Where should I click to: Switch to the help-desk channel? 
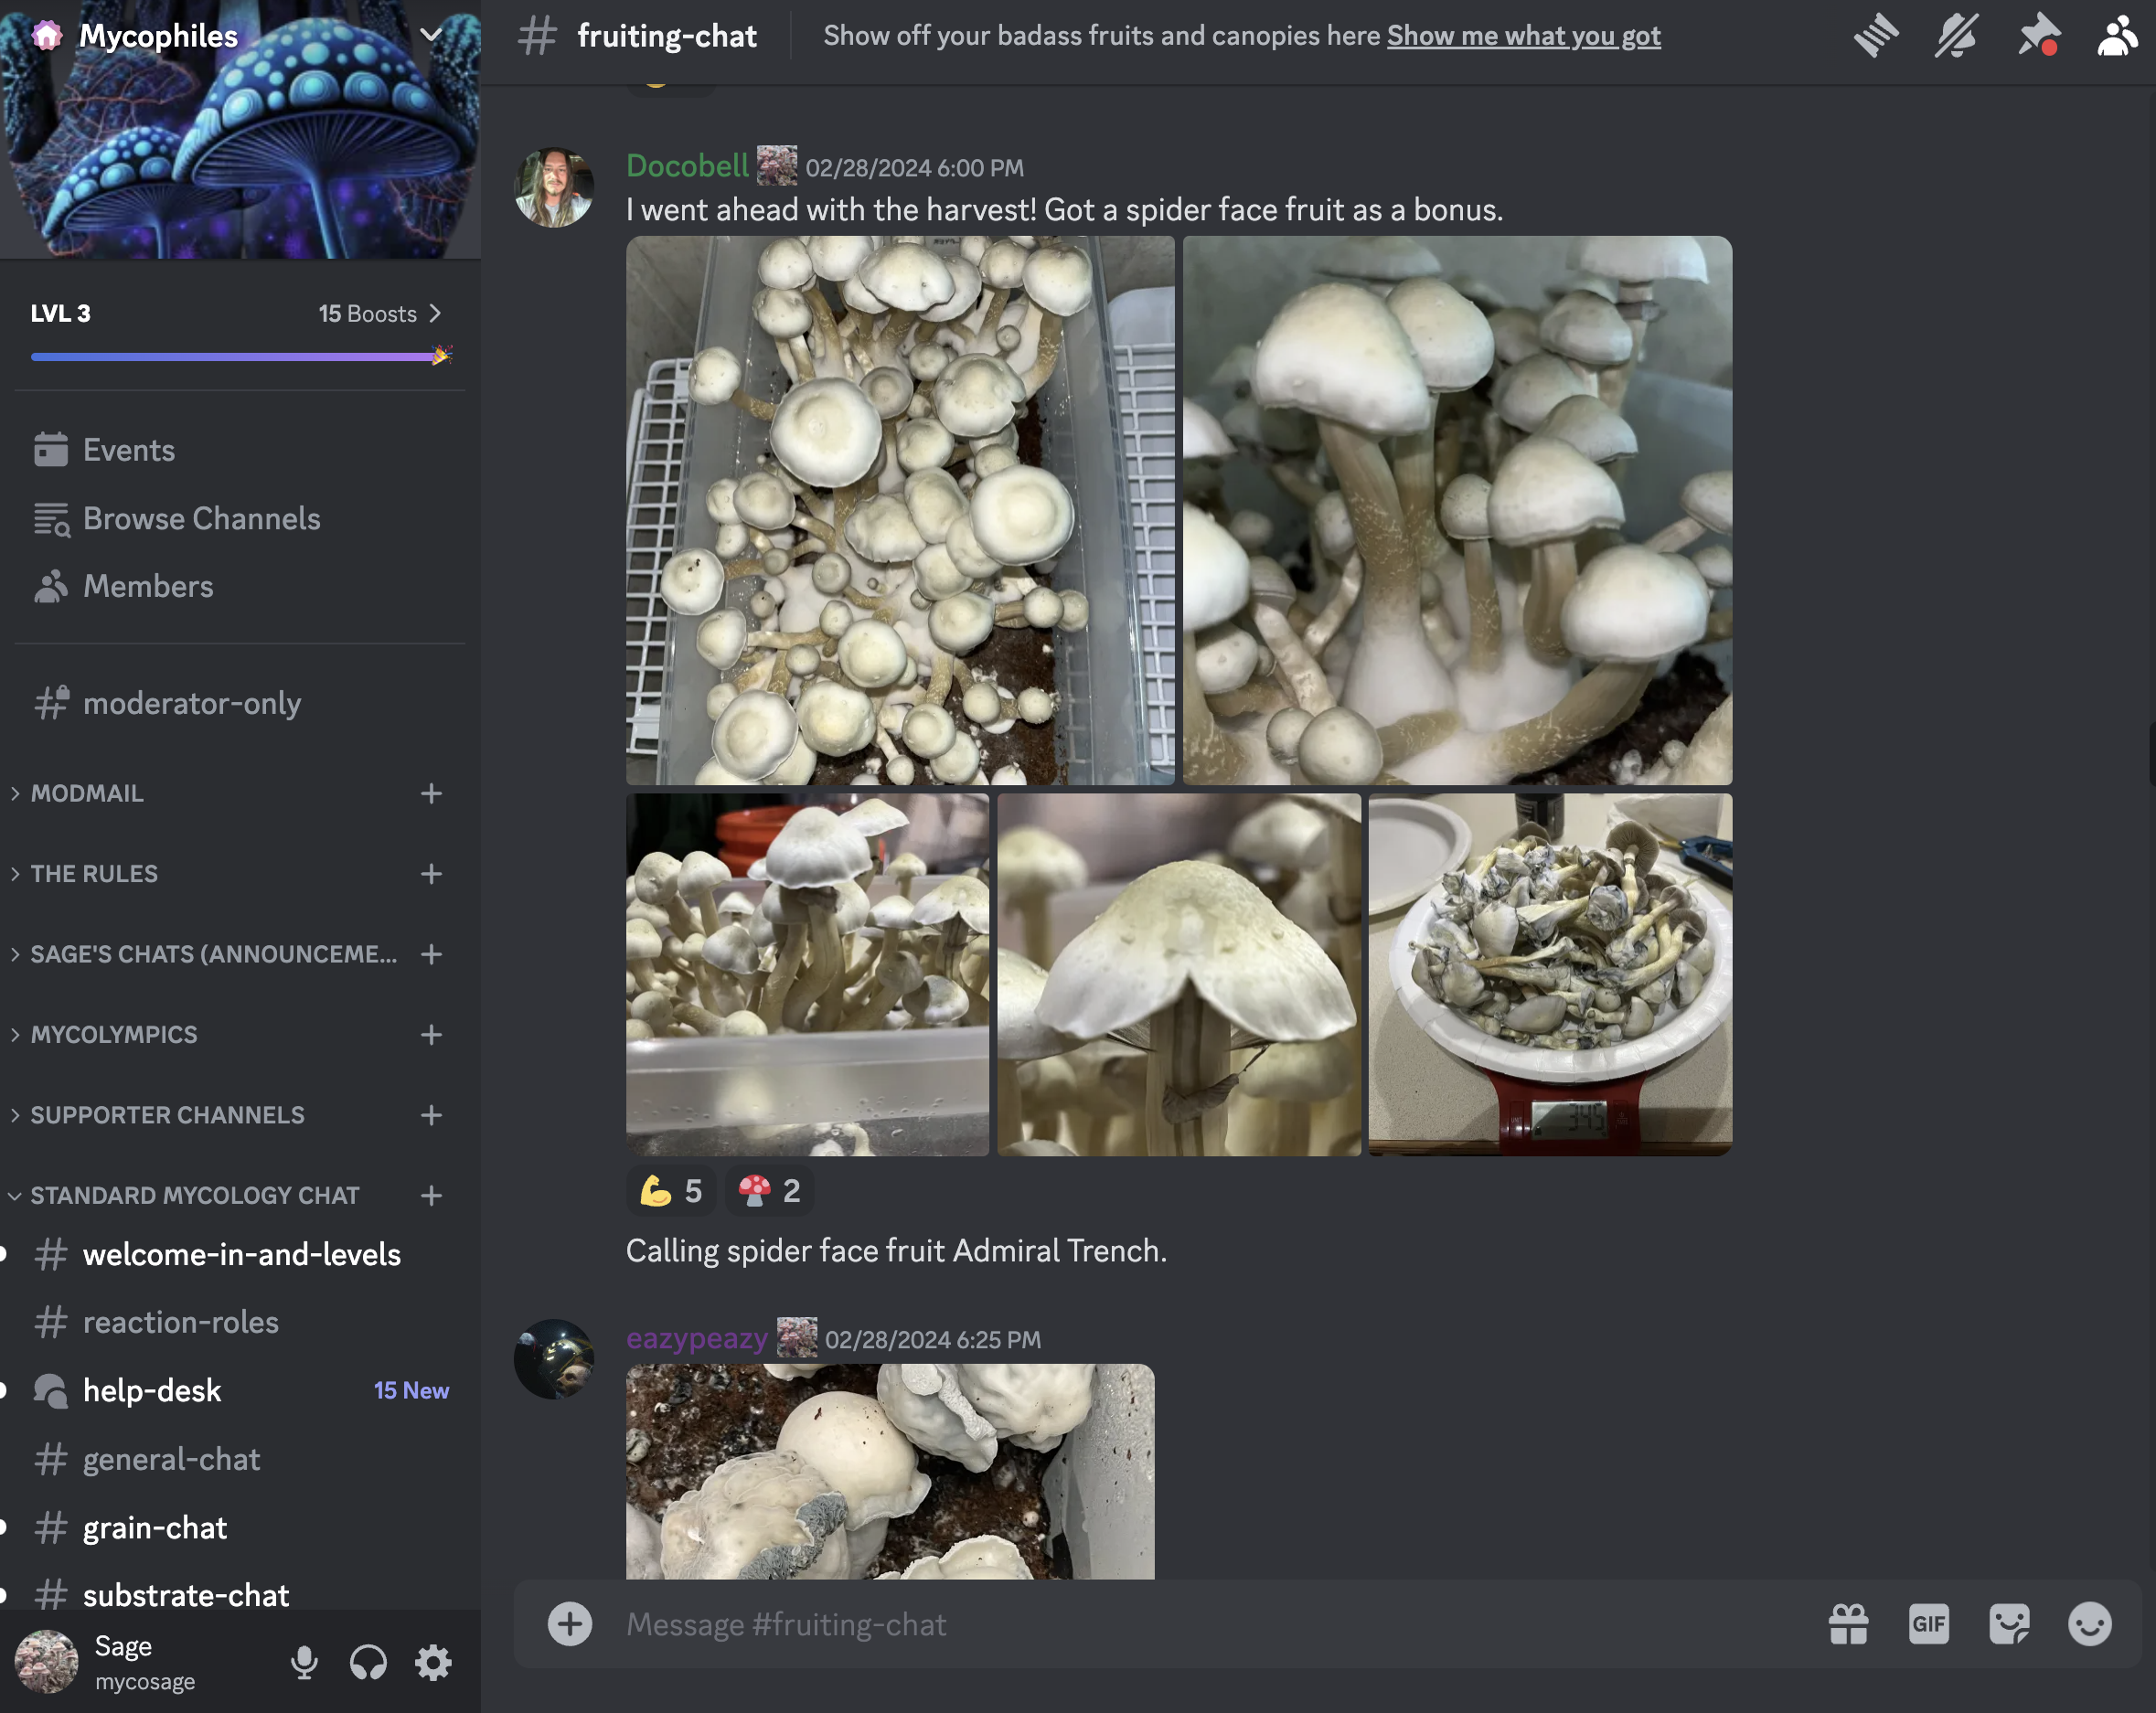point(152,1390)
